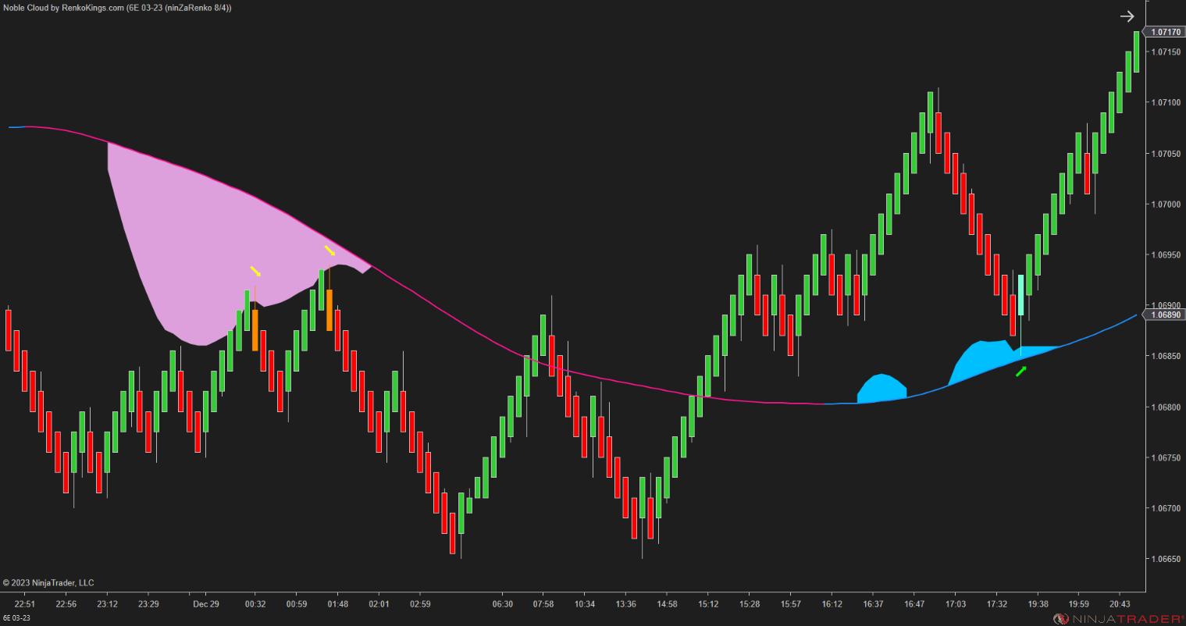Click the green buy arrow near 19:38

coord(1020,372)
